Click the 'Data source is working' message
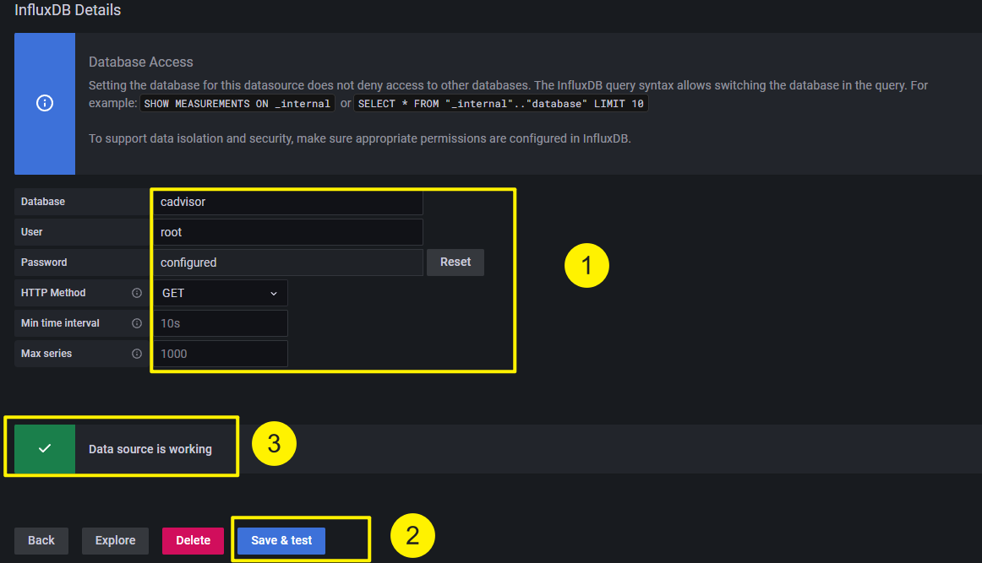Screen dimensions: 982x563 150,449
